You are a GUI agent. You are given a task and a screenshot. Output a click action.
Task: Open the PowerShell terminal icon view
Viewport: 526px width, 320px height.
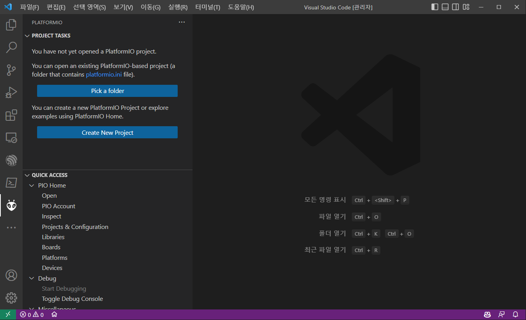pos(11,183)
